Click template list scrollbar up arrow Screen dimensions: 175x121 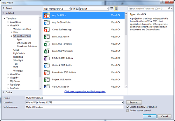coord(126,13)
